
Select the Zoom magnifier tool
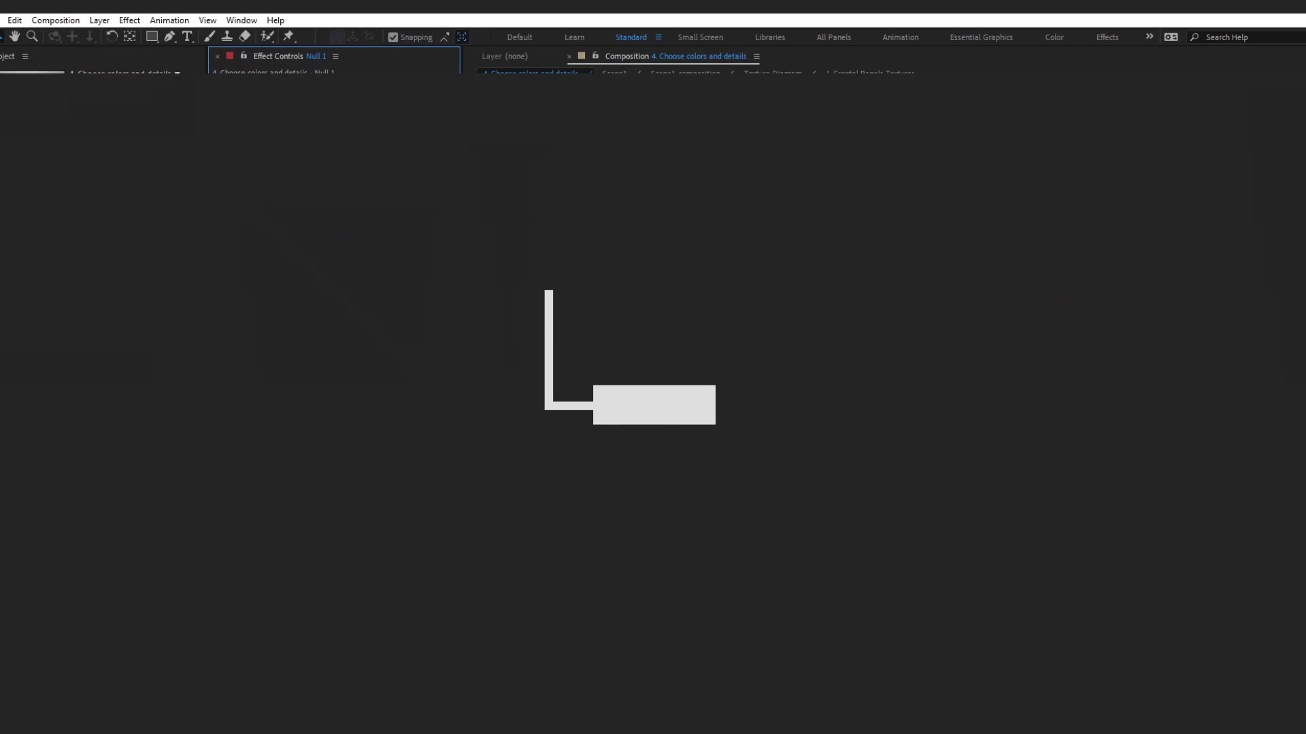pos(32,37)
